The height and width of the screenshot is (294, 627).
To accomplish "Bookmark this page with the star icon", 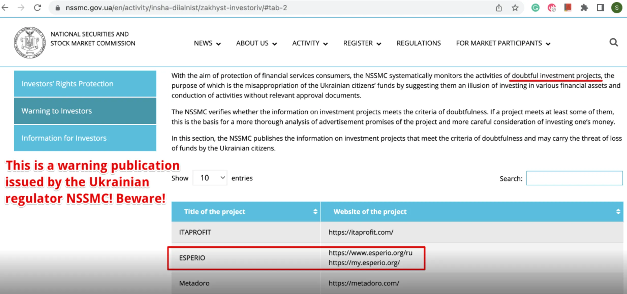I will tap(515, 8).
